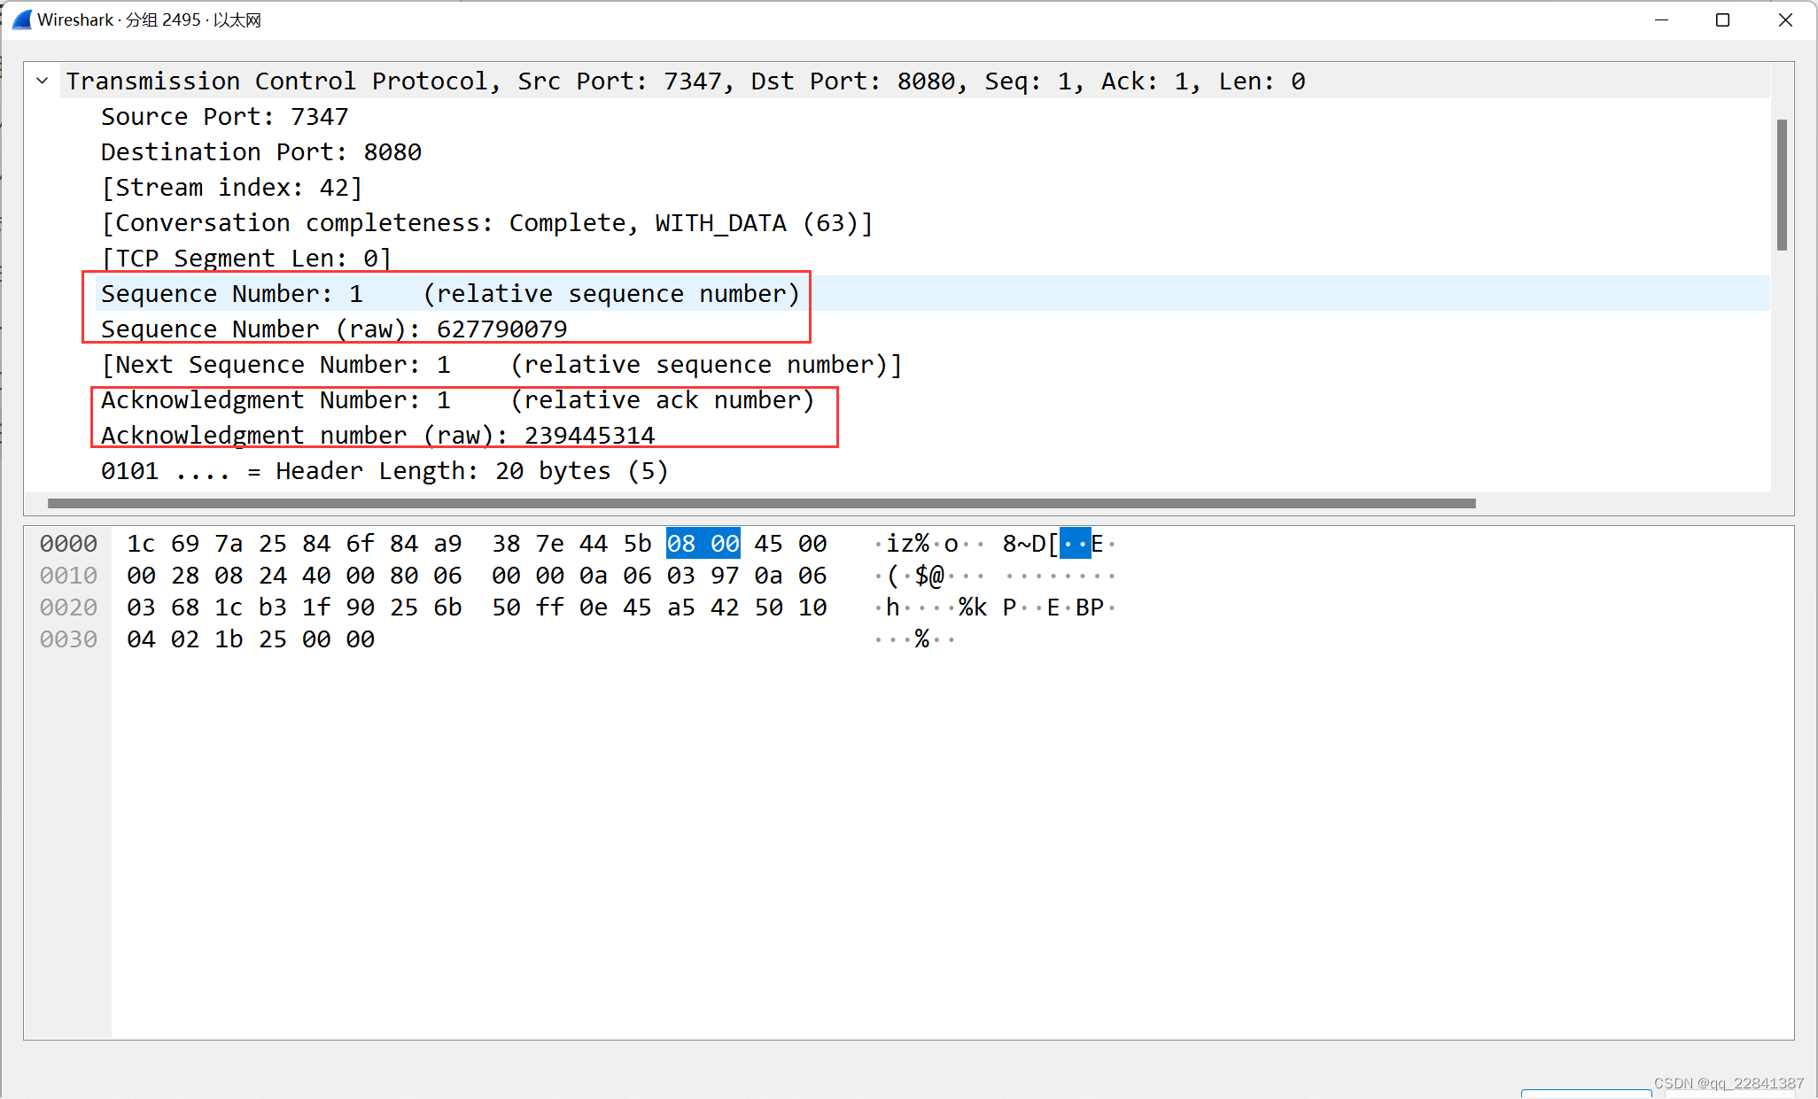Image resolution: width=1818 pixels, height=1099 pixels.
Task: Minimize the Wireshark packet window
Action: pos(1661,19)
